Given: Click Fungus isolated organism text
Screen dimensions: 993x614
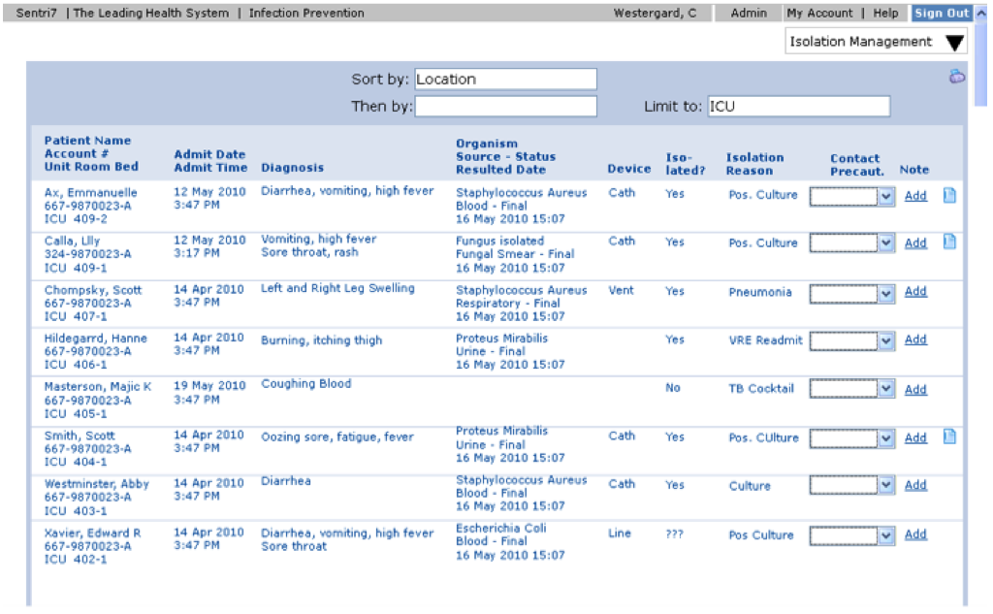Looking at the screenshot, I should 499,241.
